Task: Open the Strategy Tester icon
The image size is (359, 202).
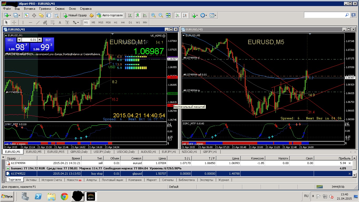Action: [56, 15]
